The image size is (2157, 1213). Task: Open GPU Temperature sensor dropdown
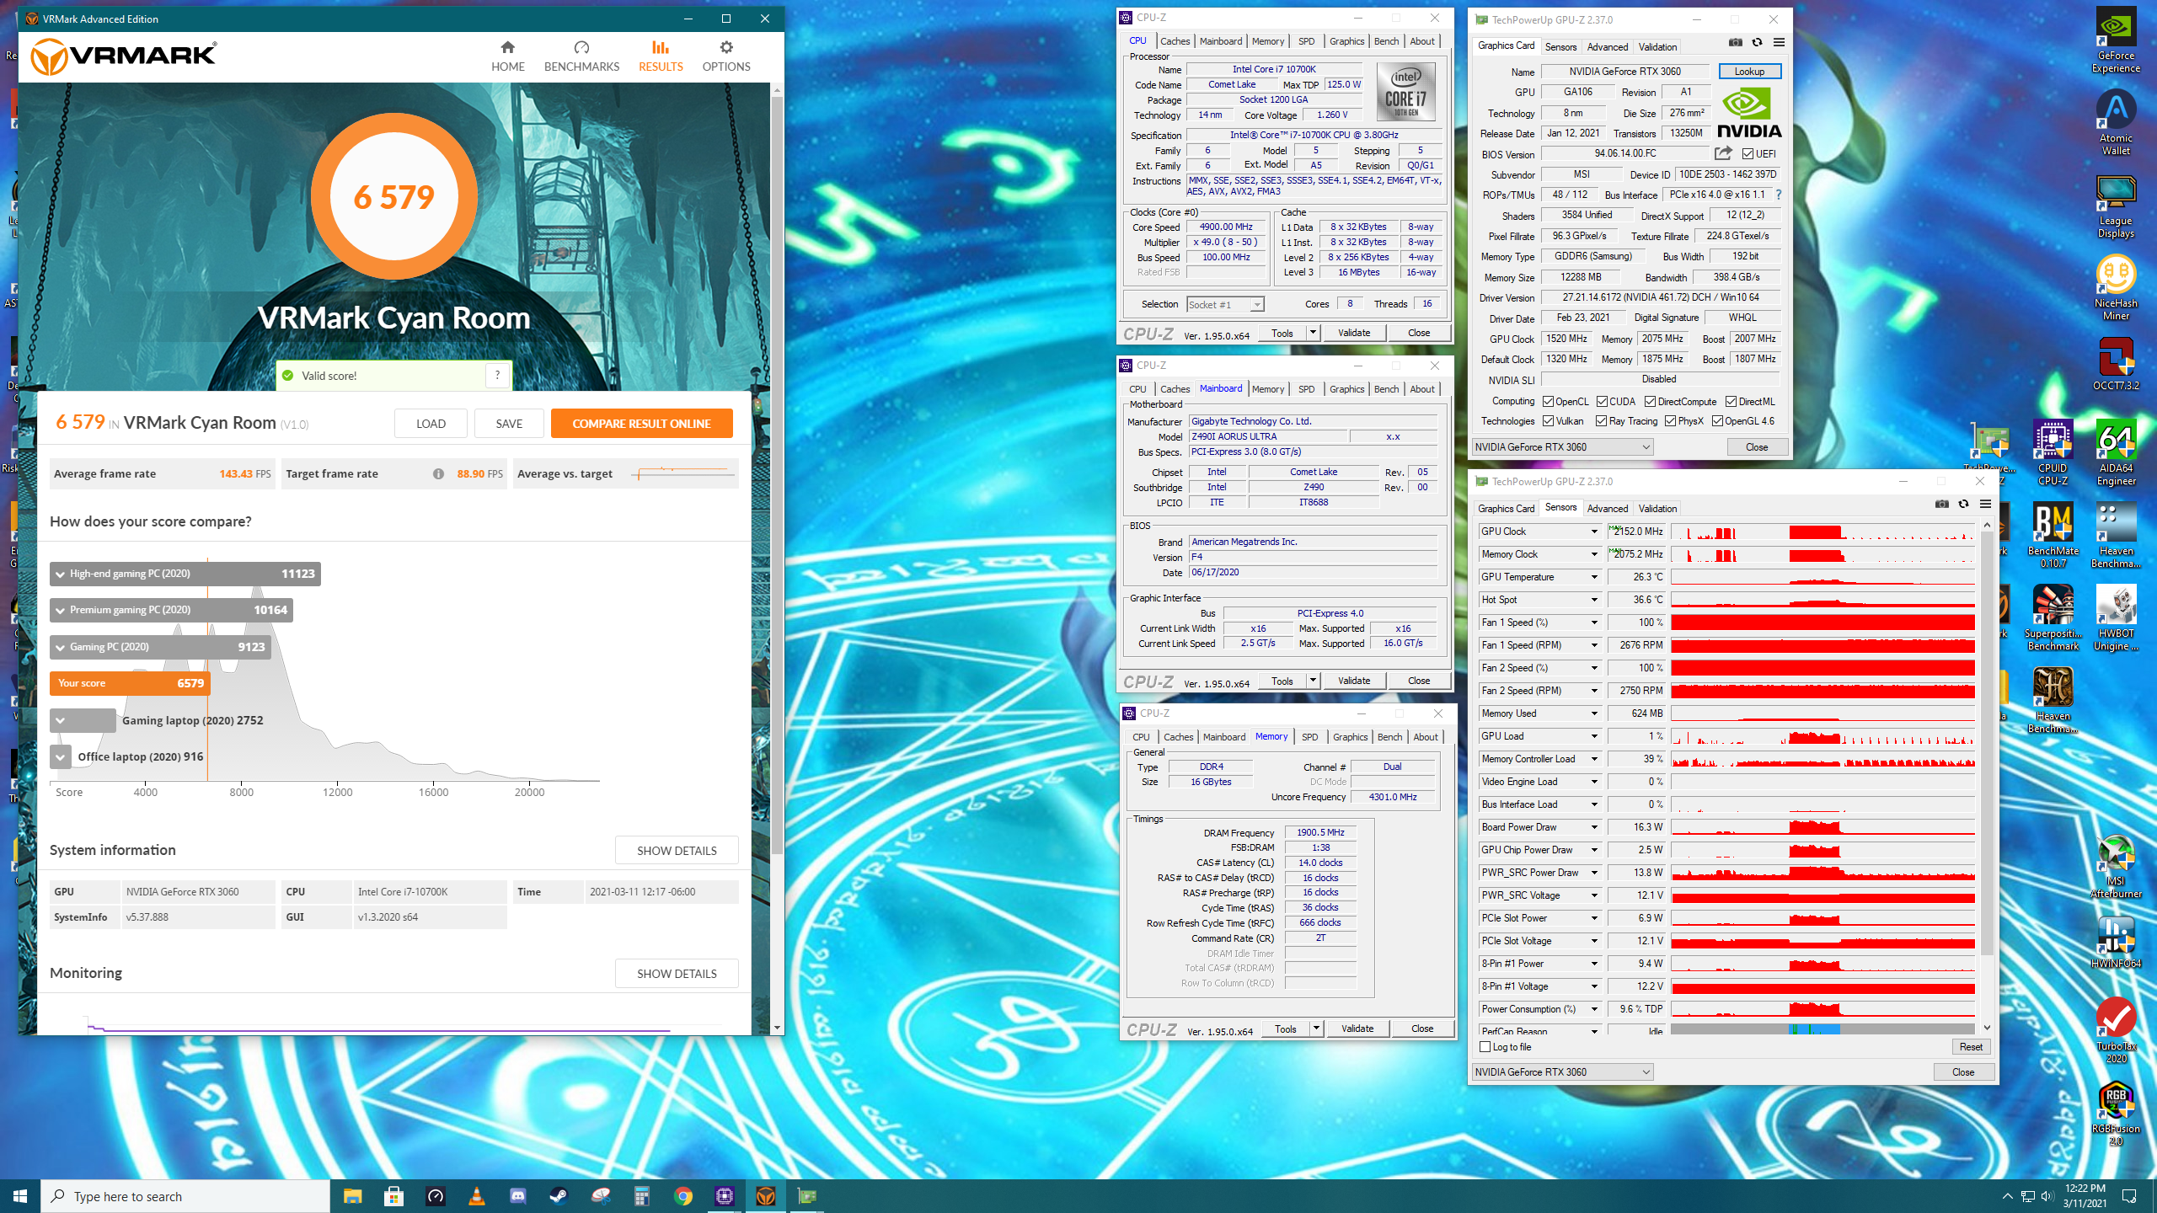click(x=1593, y=577)
